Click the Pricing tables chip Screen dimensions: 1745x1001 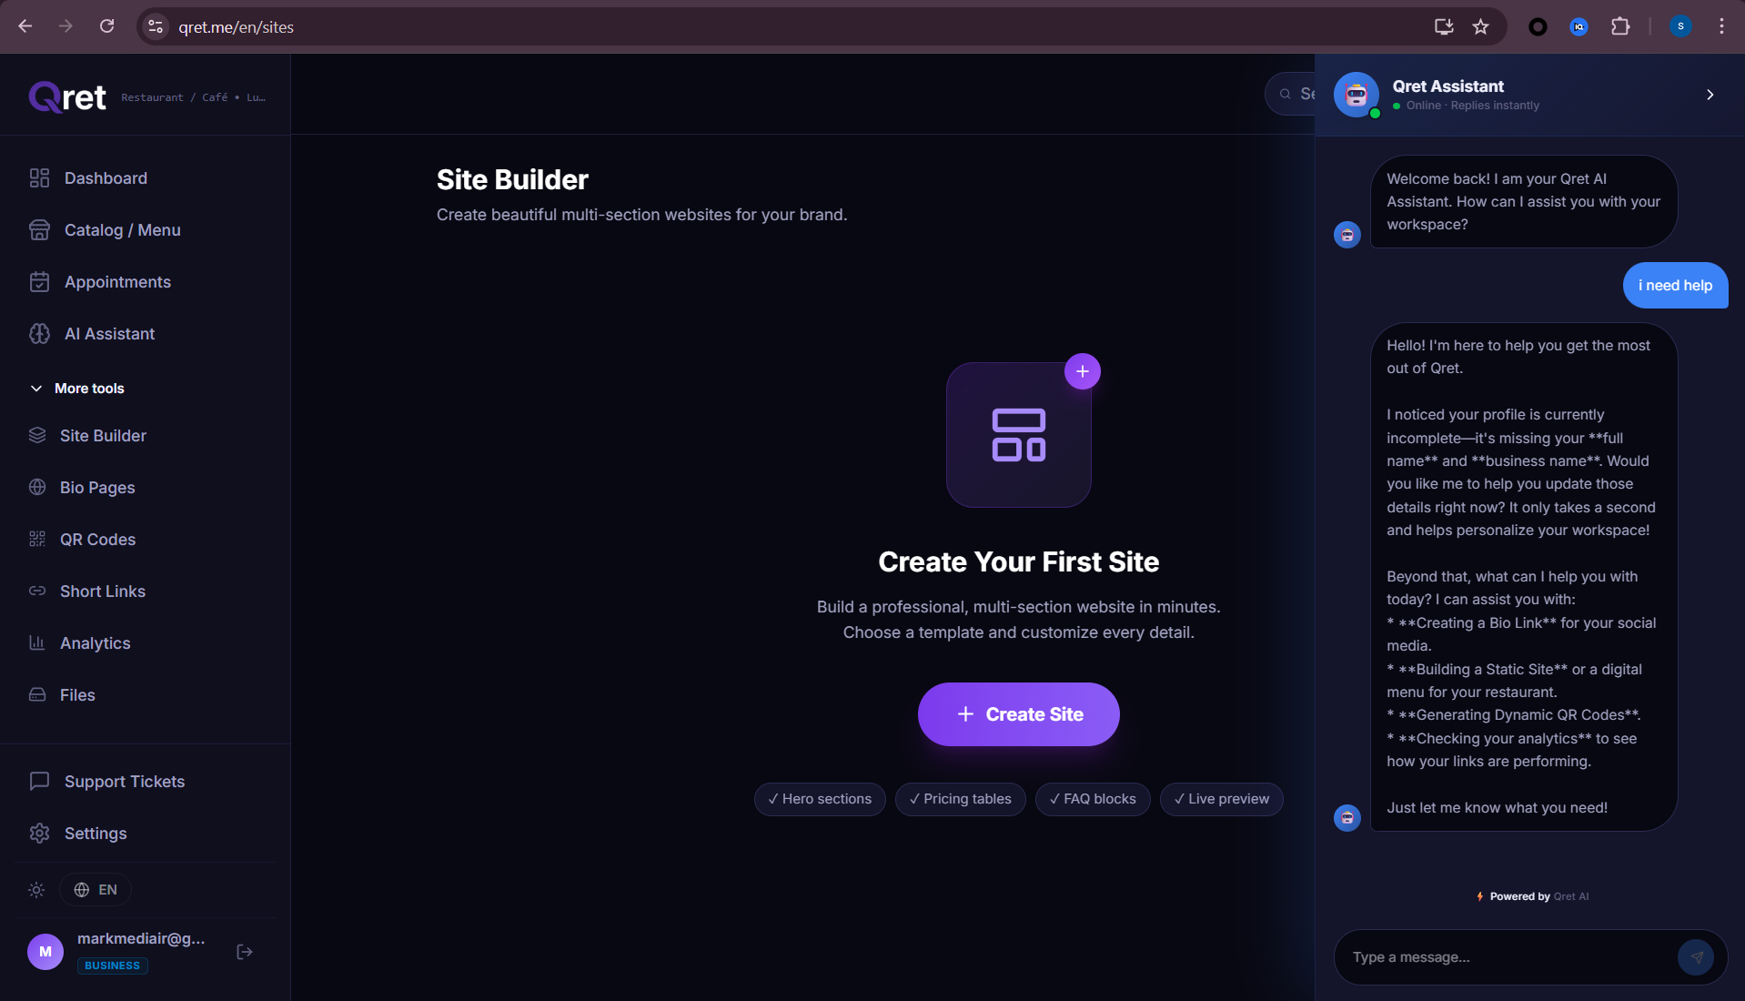pos(961,799)
